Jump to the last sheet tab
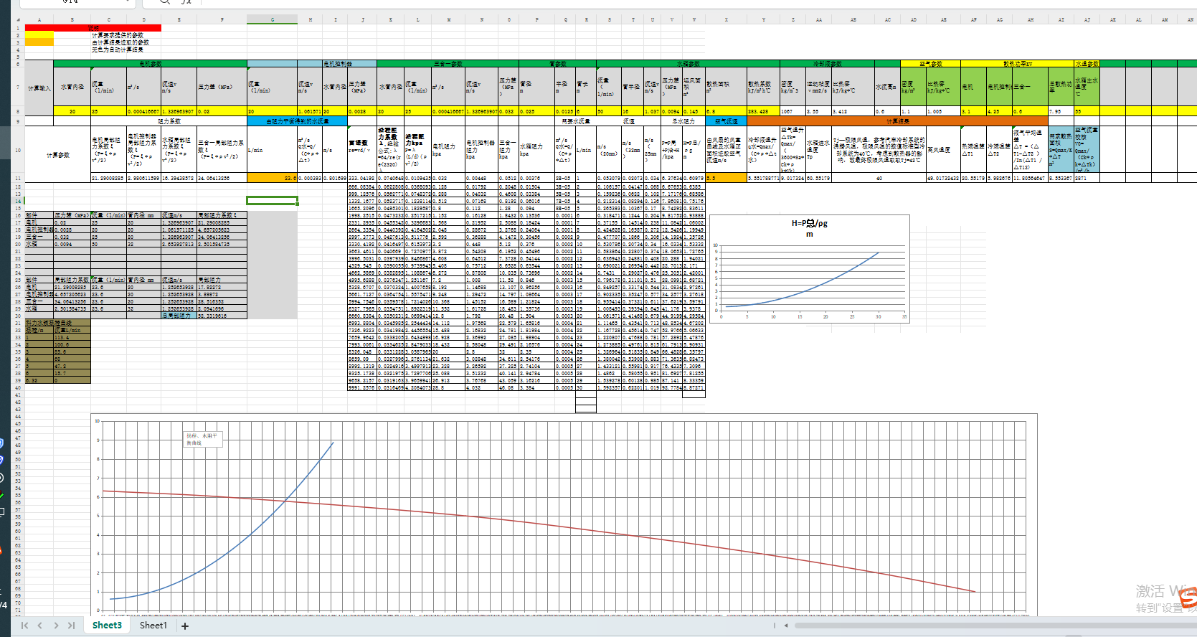This screenshot has height=637, width=1197. [71, 626]
